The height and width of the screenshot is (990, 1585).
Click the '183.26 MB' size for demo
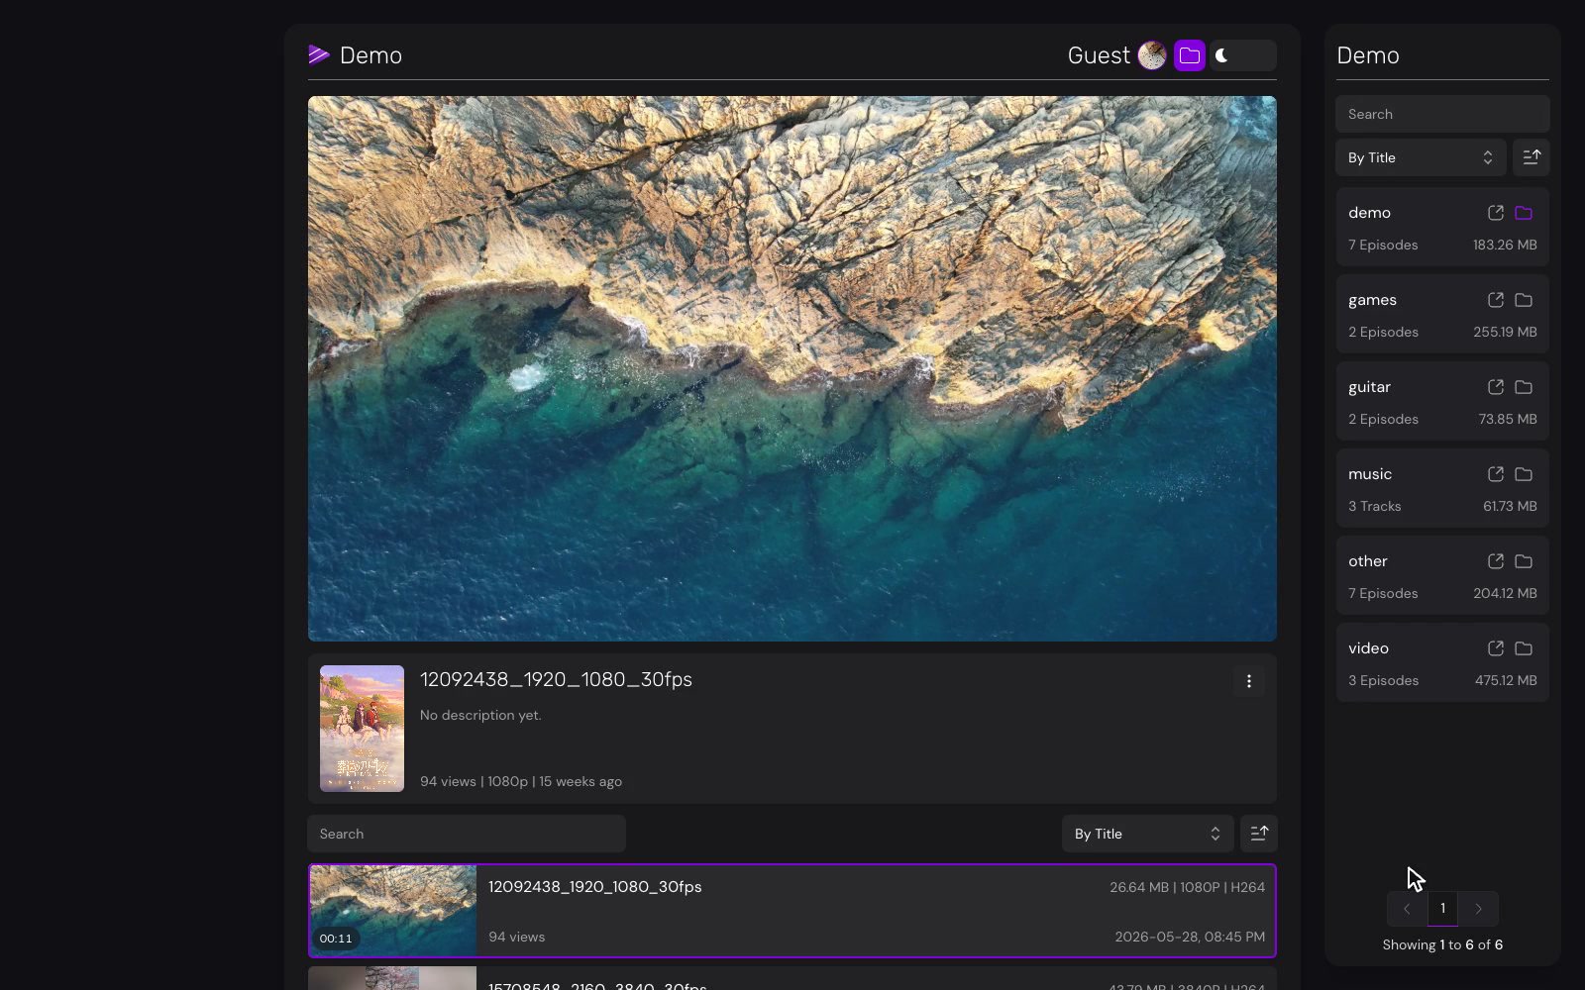pos(1505,245)
